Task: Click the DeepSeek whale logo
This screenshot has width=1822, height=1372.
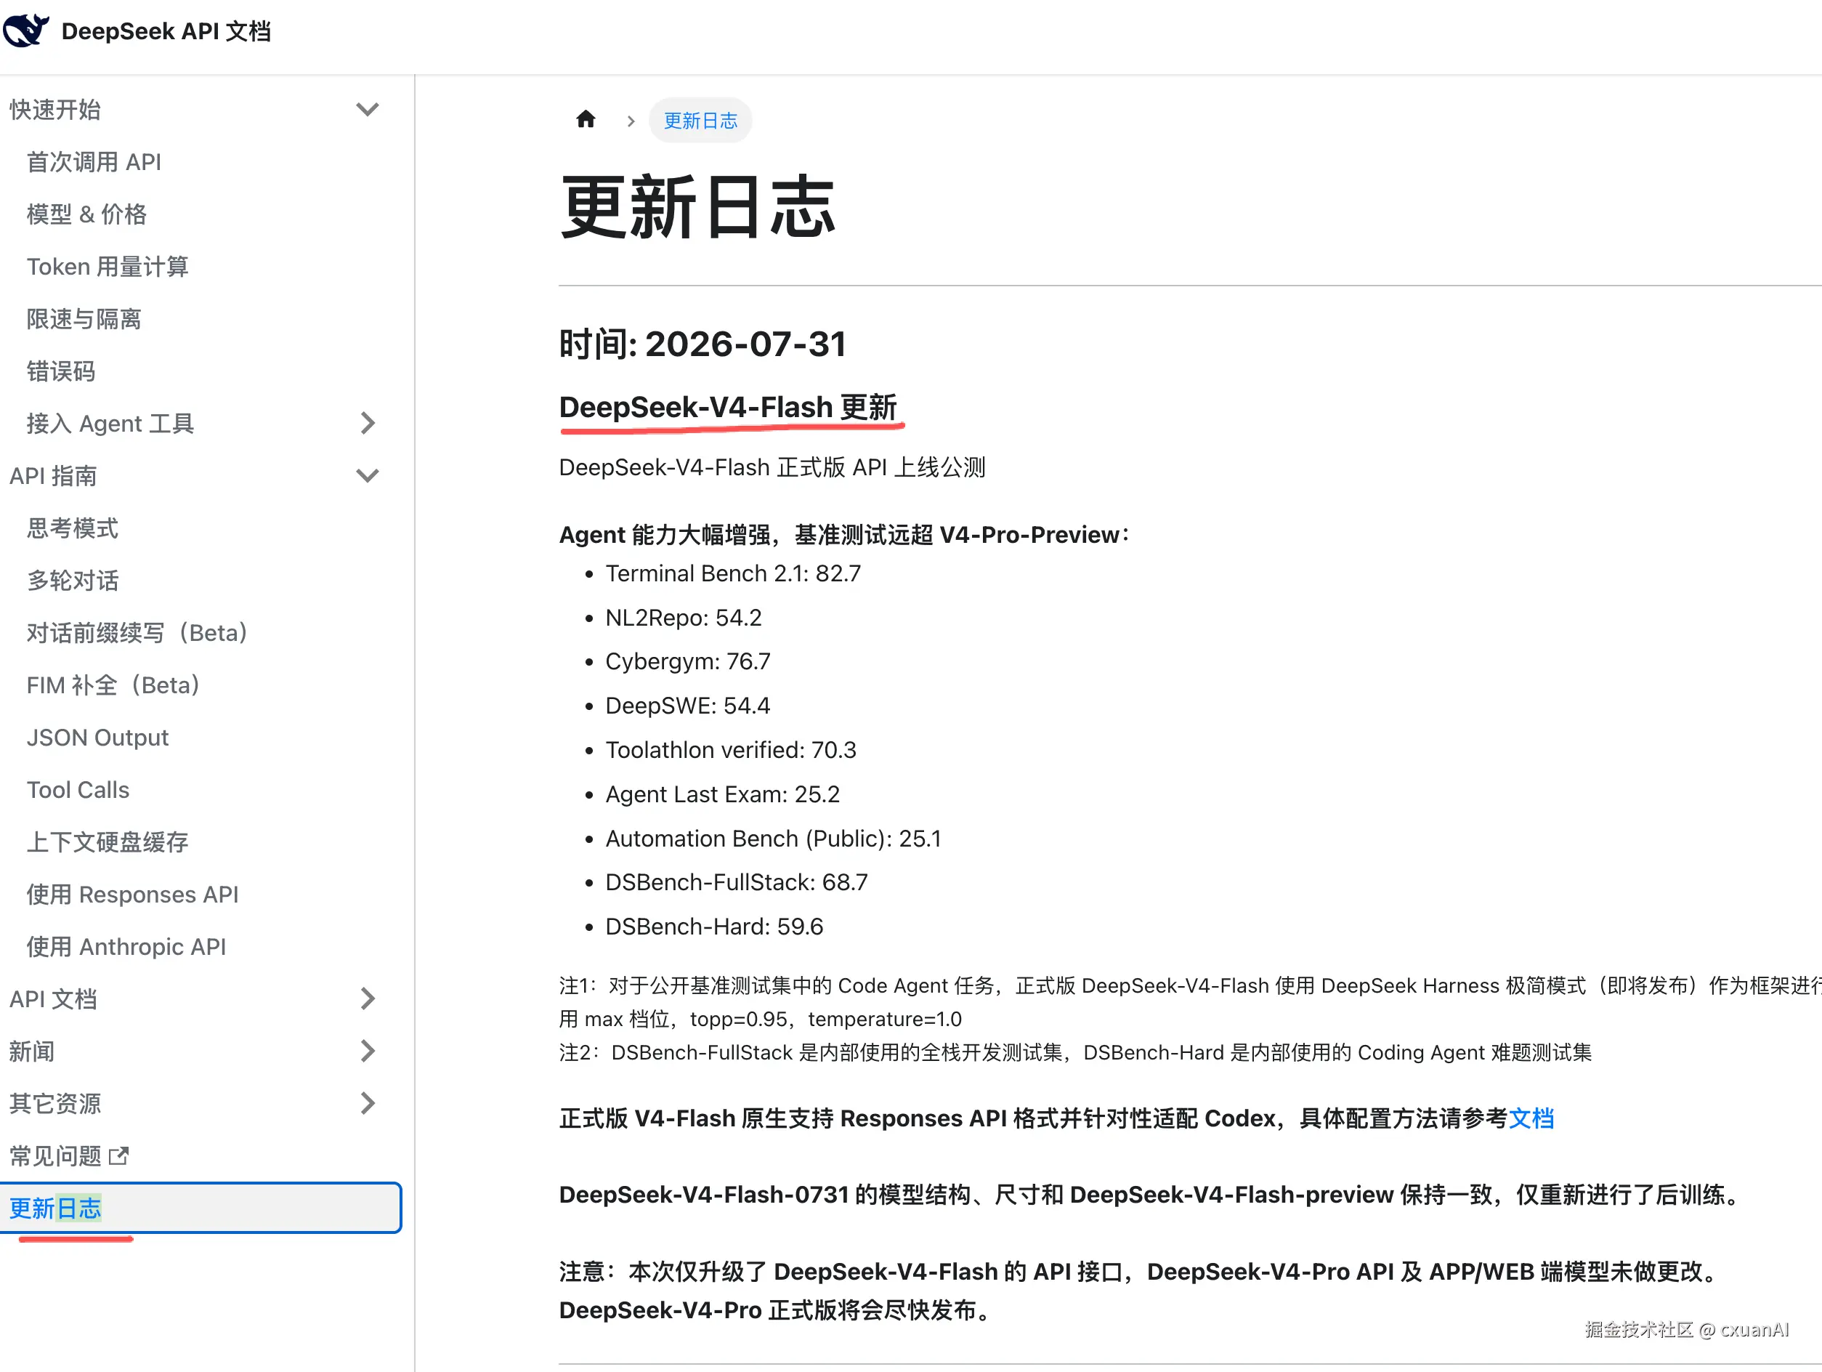Action: [25, 31]
